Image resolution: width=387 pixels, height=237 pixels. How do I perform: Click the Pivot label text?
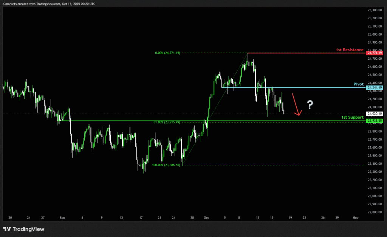click(x=358, y=84)
